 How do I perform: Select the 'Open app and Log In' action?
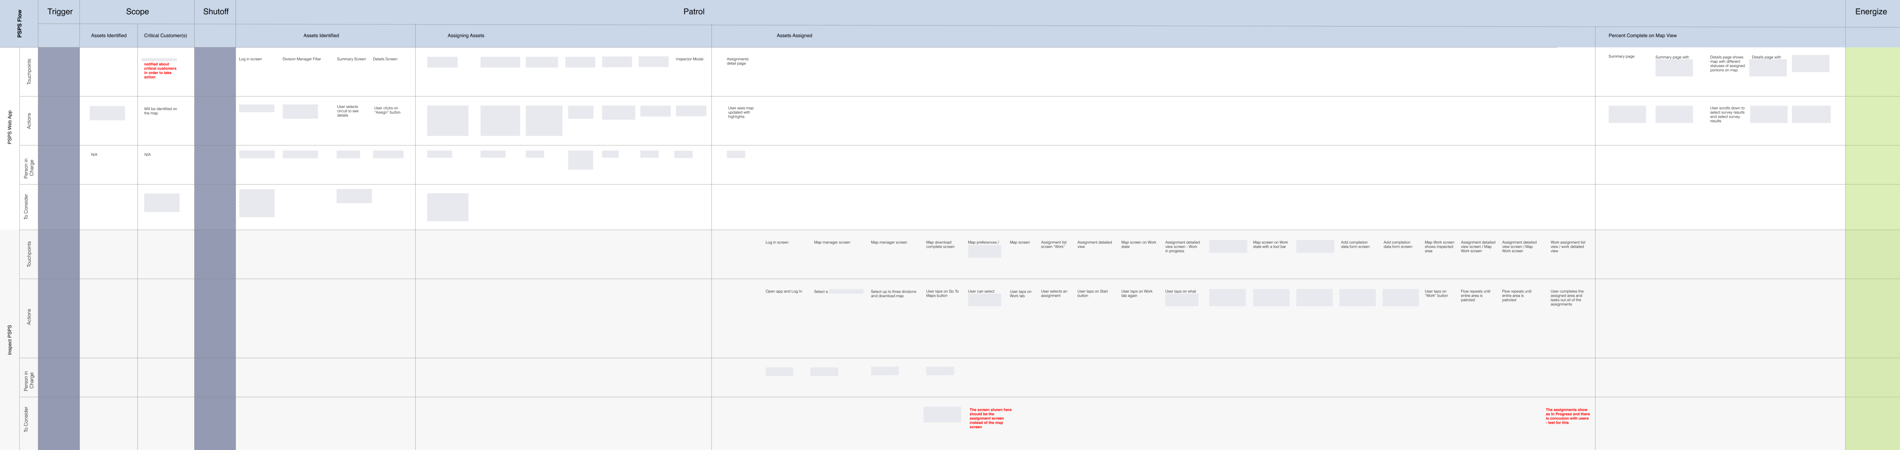(783, 292)
